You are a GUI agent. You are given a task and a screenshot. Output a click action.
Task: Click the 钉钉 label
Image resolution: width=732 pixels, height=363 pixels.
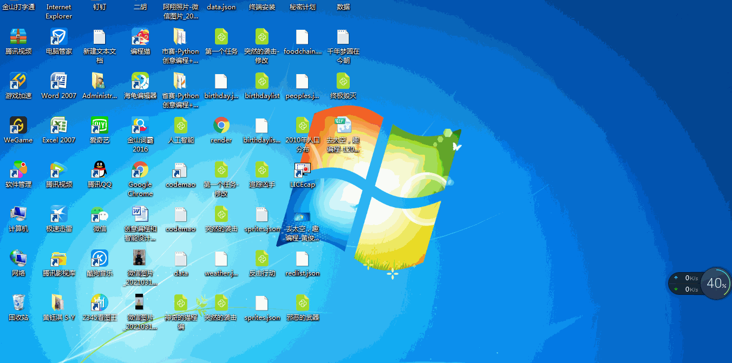100,7
